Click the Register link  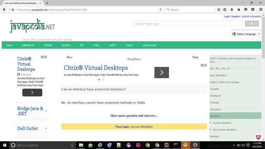pos(236,17)
